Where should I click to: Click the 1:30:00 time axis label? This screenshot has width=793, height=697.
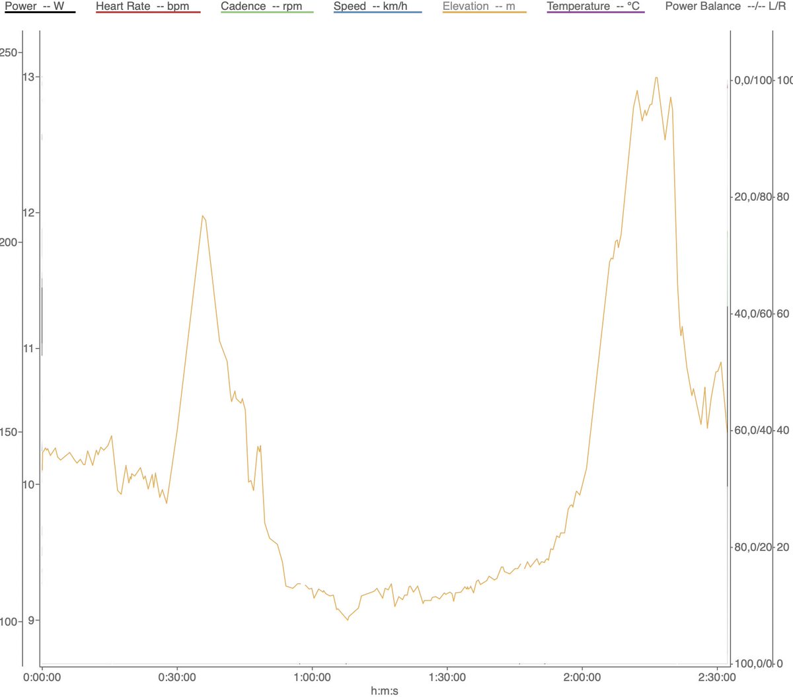tap(447, 677)
